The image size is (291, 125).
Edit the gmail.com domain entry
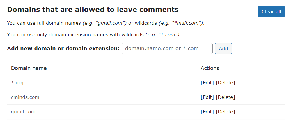[x=207, y=112]
